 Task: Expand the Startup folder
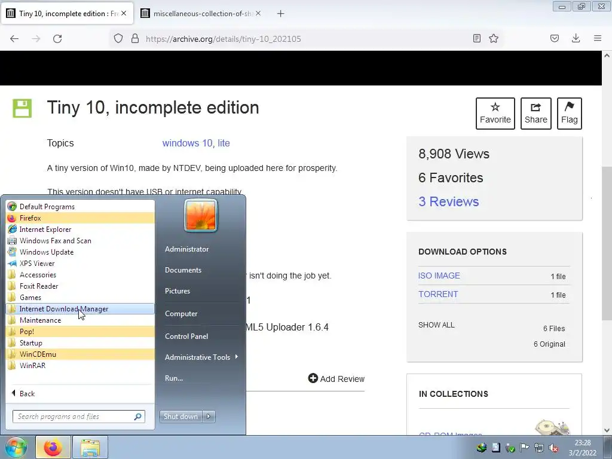coord(80,342)
